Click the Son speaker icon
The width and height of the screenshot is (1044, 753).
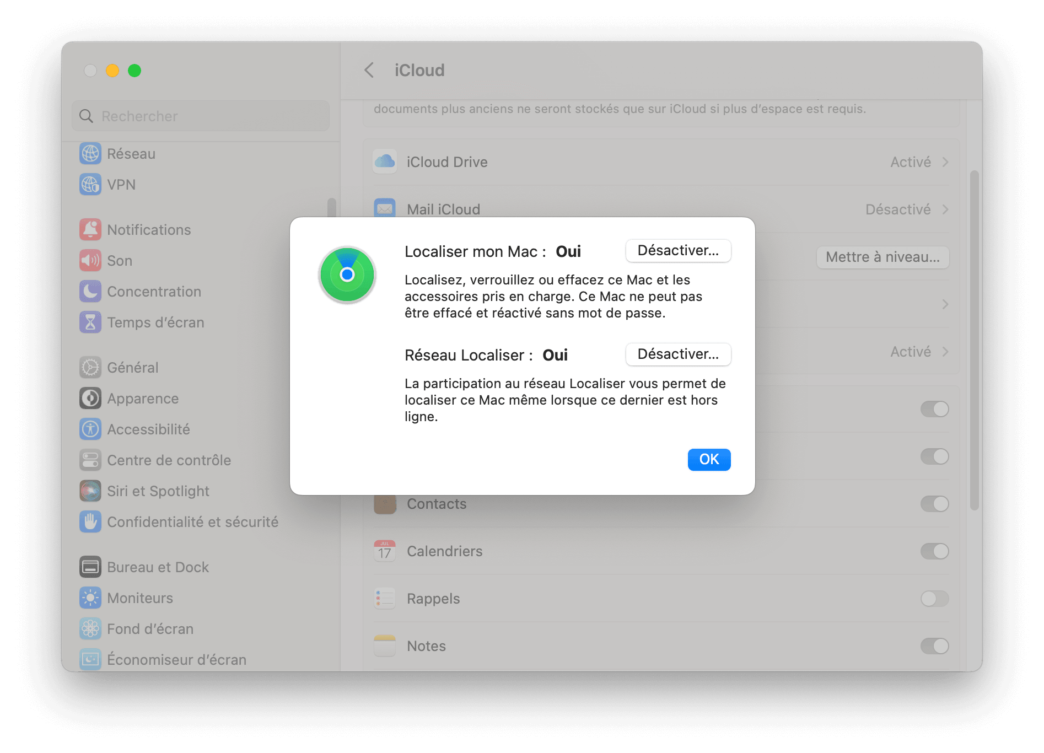pos(90,260)
